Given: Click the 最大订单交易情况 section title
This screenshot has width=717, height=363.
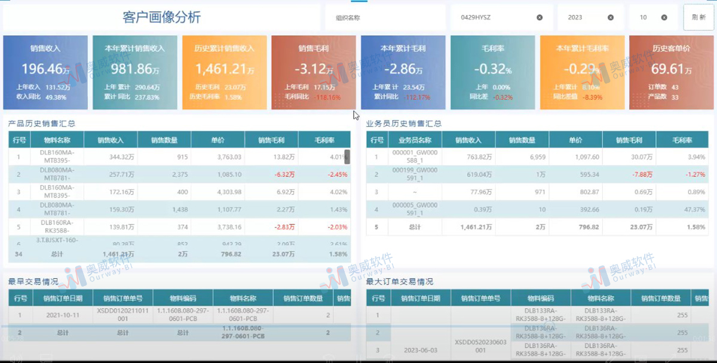Looking at the screenshot, I should pos(399,281).
